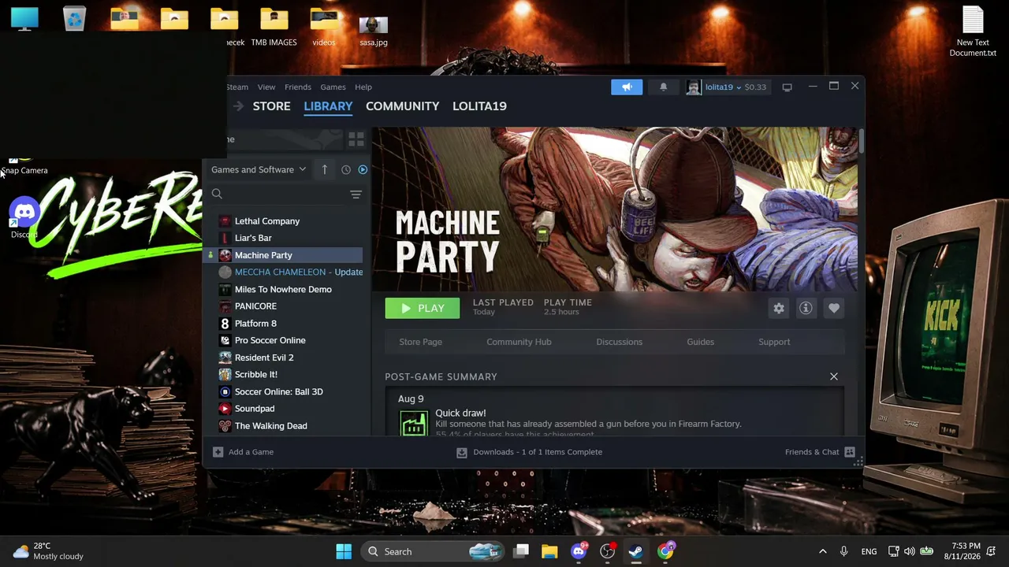Click the Soundpad app icon in library
This screenshot has width=1009, height=567.
pos(225,409)
